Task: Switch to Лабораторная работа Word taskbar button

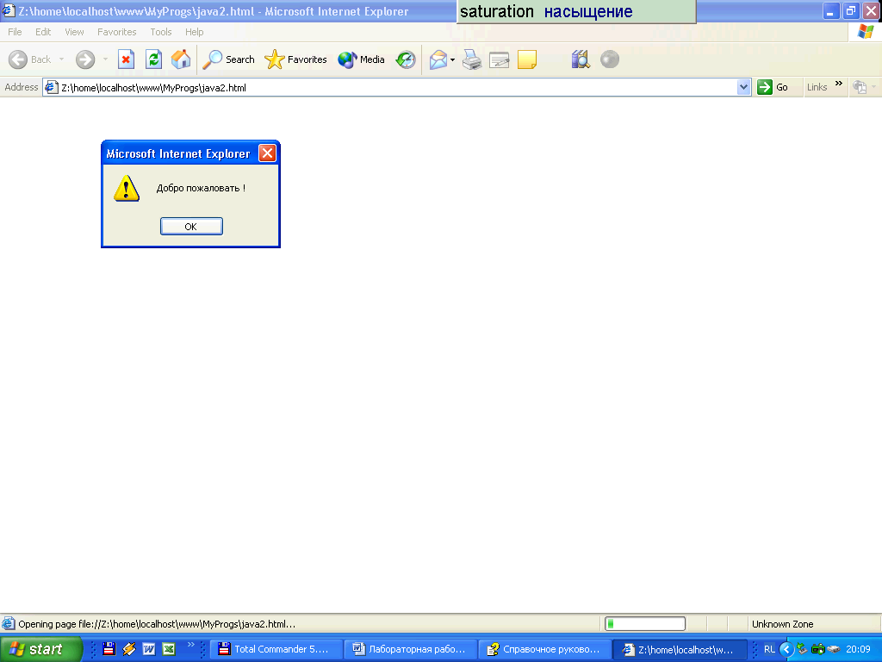Action: [410, 649]
